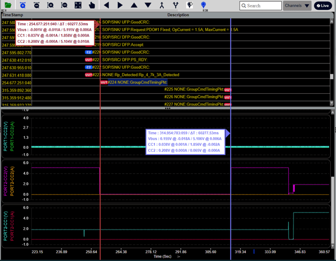Click timestamp 247.630:412:010

pyautogui.click(x=17, y=60)
